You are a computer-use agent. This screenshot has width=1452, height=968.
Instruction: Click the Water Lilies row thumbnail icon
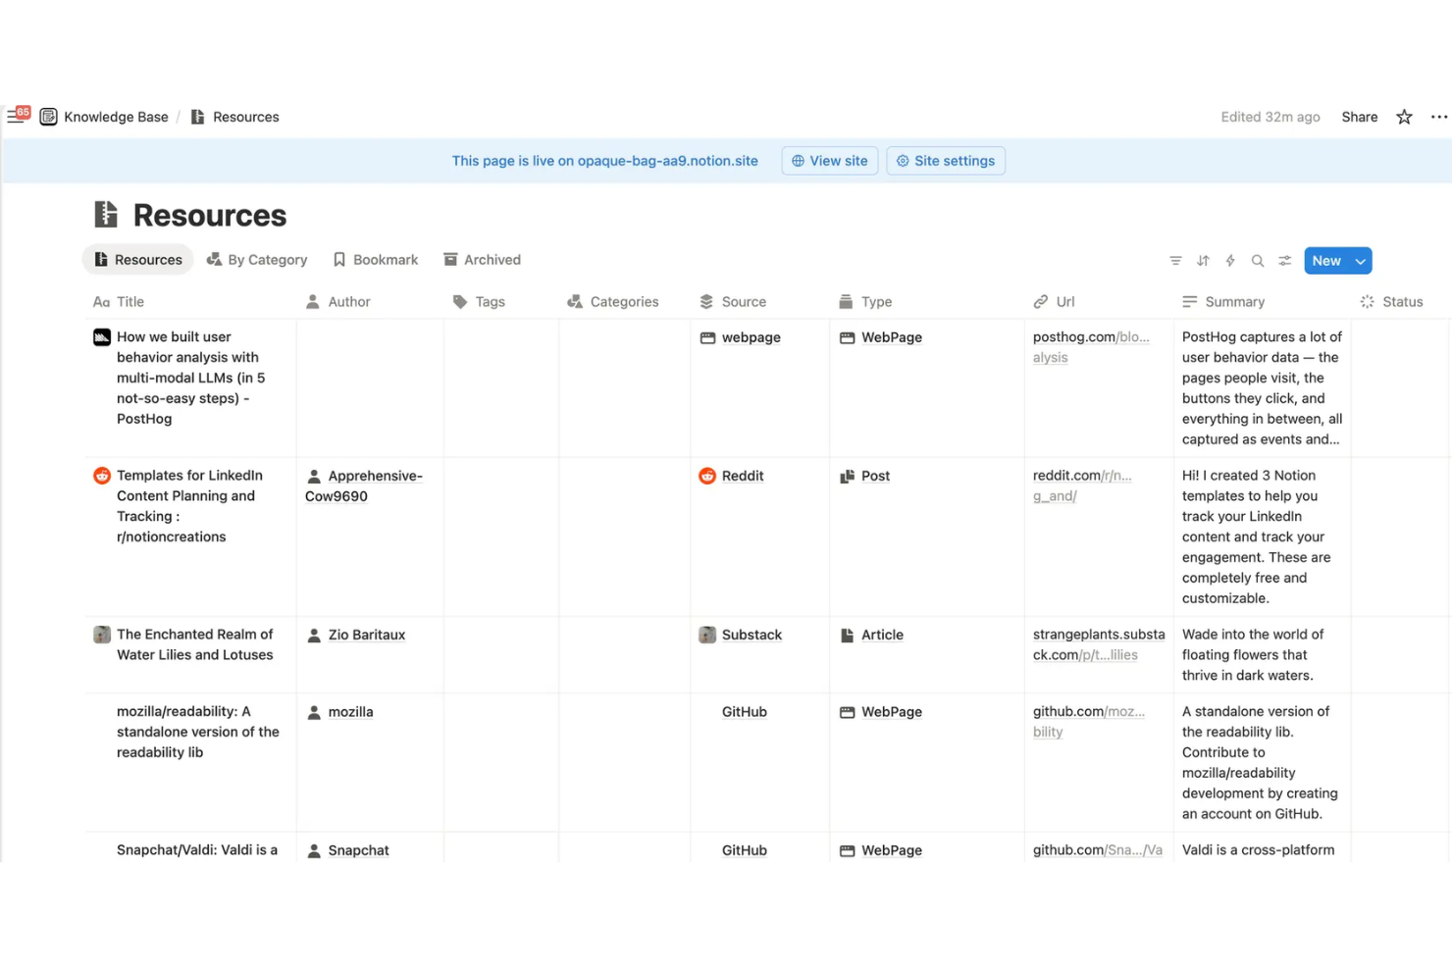(102, 635)
